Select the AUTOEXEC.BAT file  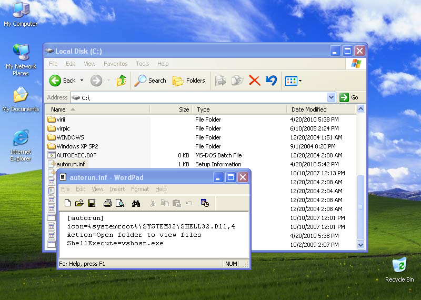tap(72, 155)
